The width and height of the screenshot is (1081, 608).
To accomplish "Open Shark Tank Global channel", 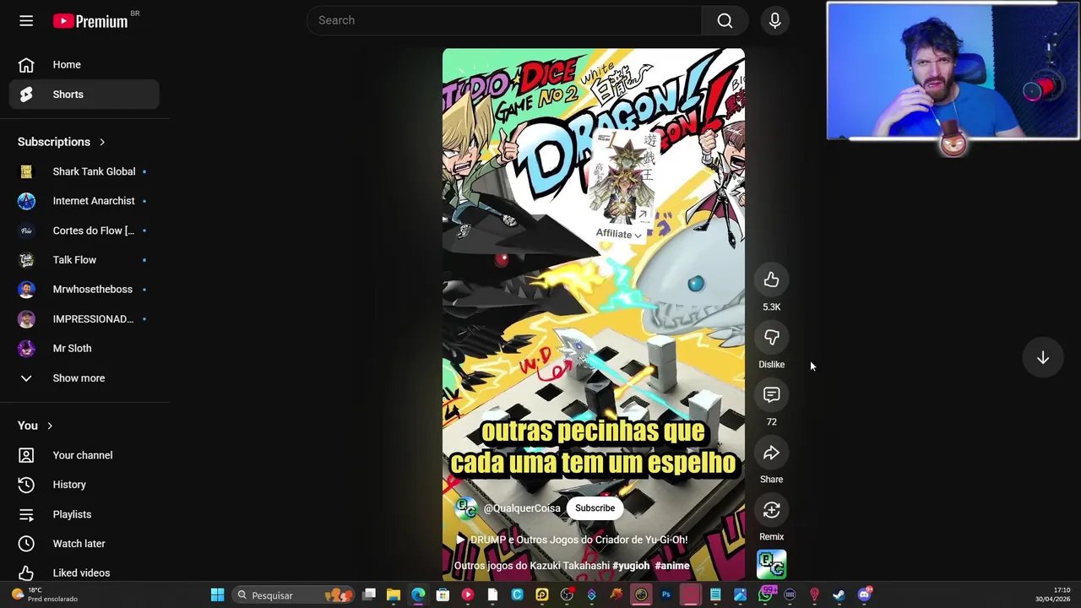I will tap(84, 171).
